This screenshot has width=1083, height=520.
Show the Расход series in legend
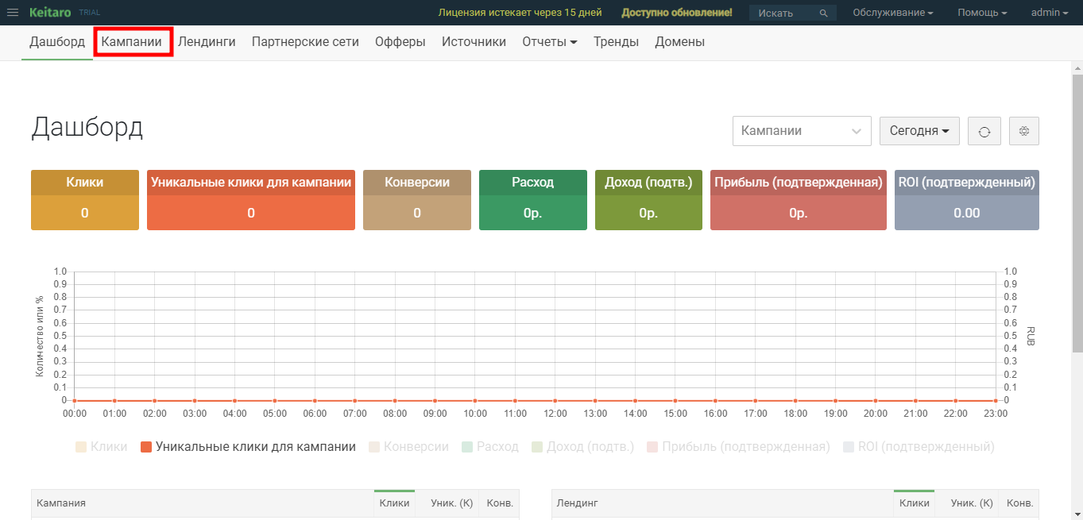489,447
